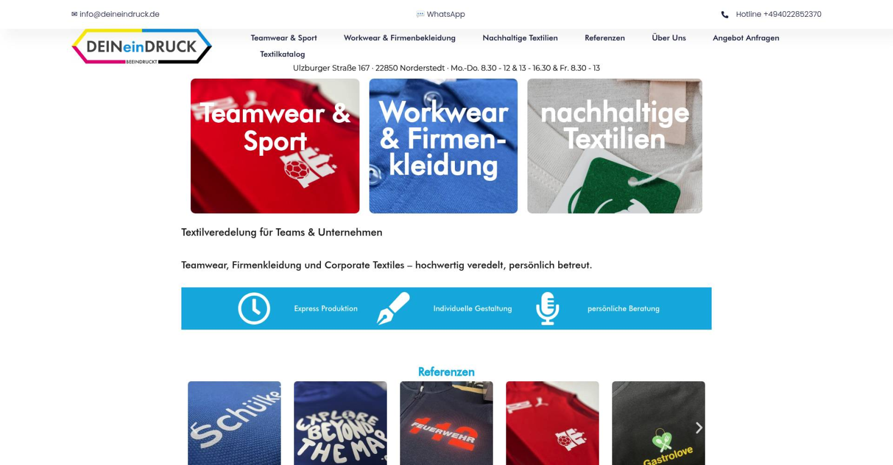
Task: Click the clock icon for Express Produktion
Action: [x=254, y=308]
